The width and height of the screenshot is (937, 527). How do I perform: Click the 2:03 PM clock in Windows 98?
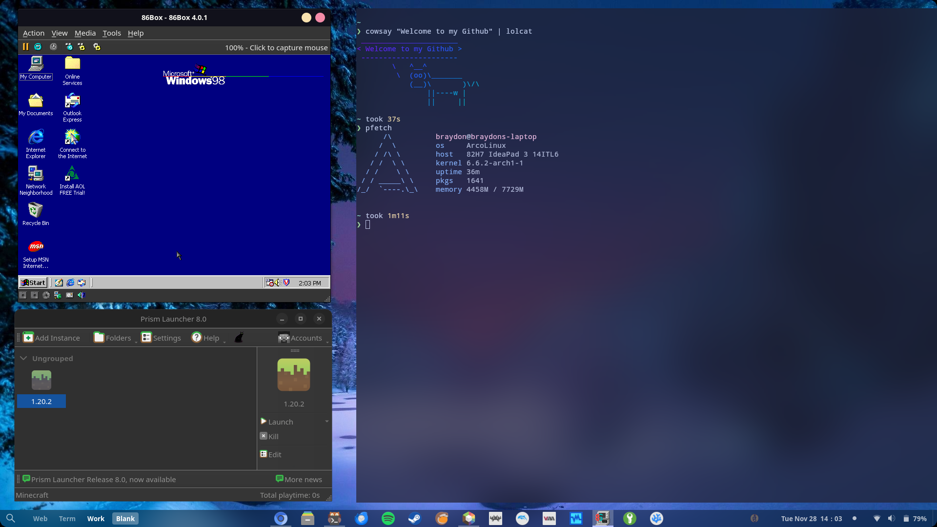(310, 283)
